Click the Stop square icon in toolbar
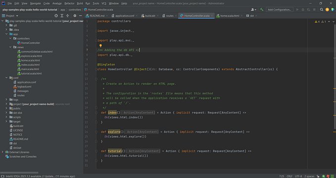The width and height of the screenshot is (336, 178). pyautogui.click(x=314, y=9)
